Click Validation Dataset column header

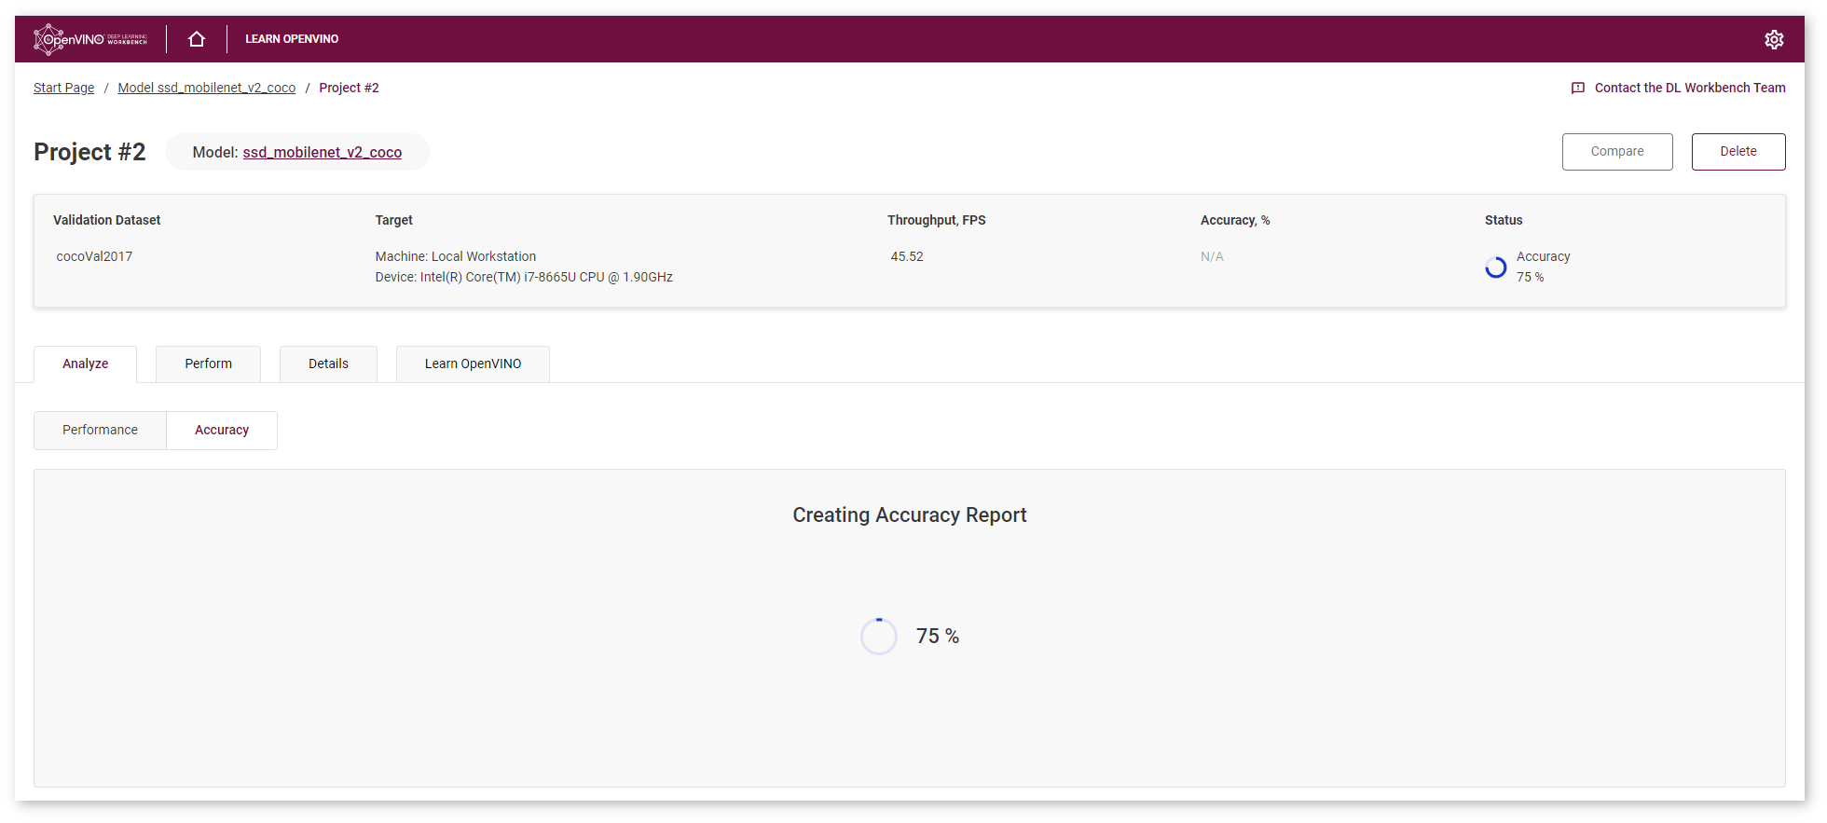pos(106,220)
